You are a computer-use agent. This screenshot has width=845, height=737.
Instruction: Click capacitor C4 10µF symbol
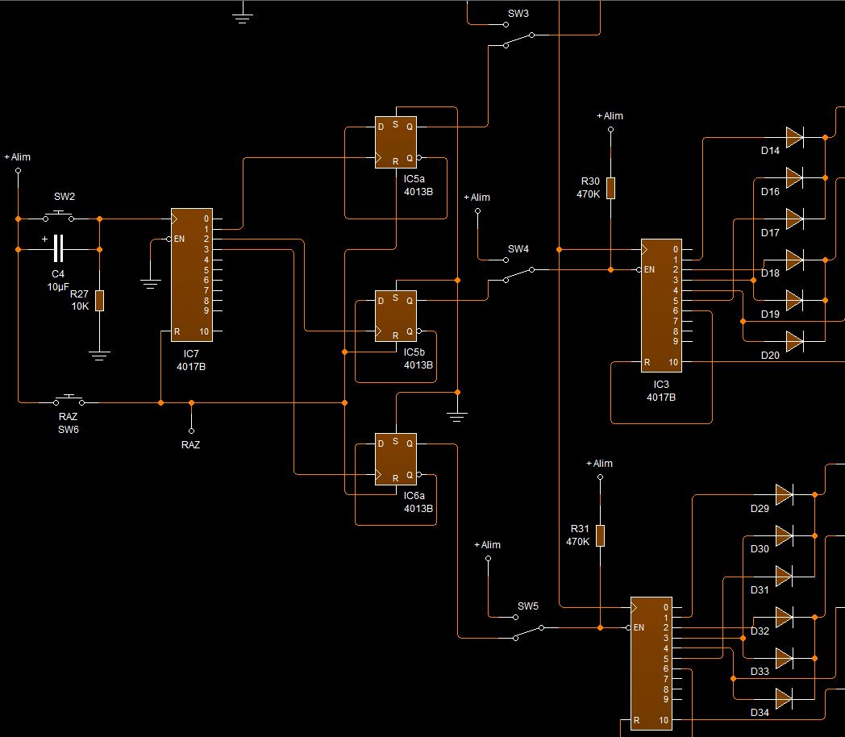(57, 250)
